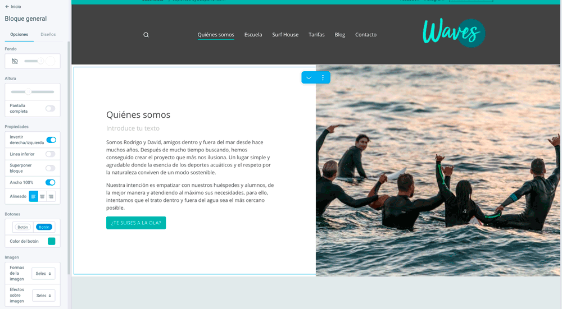Enable the Linea inferior switch
Image resolution: width=562 pixels, height=309 pixels.
click(x=51, y=154)
